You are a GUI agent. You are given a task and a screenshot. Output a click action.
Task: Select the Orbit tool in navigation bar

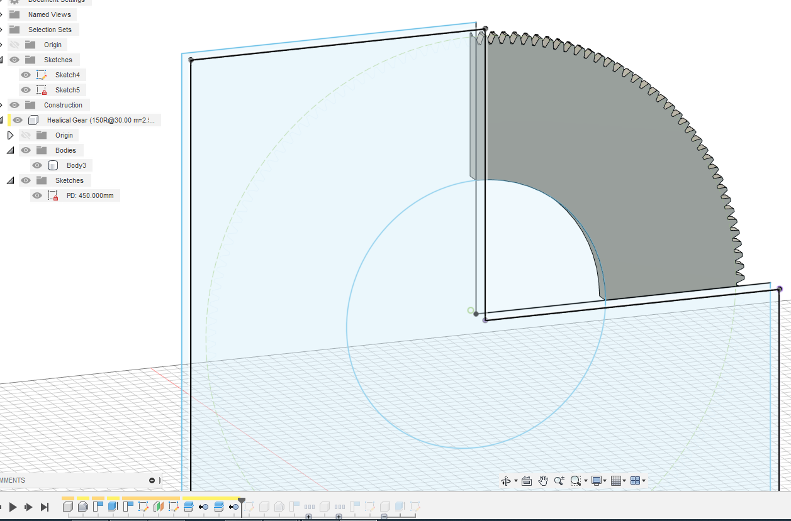pos(505,481)
